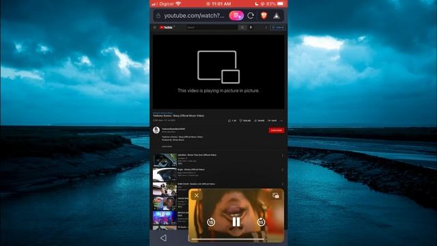Click the first recommended video title
The height and width of the screenshot is (246, 437).
click(x=197, y=155)
